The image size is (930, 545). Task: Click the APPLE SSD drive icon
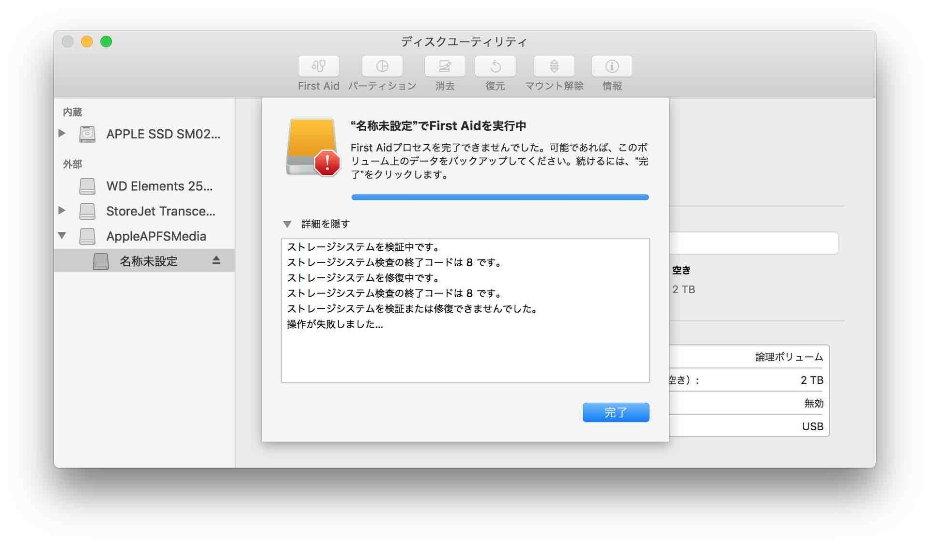[x=87, y=134]
